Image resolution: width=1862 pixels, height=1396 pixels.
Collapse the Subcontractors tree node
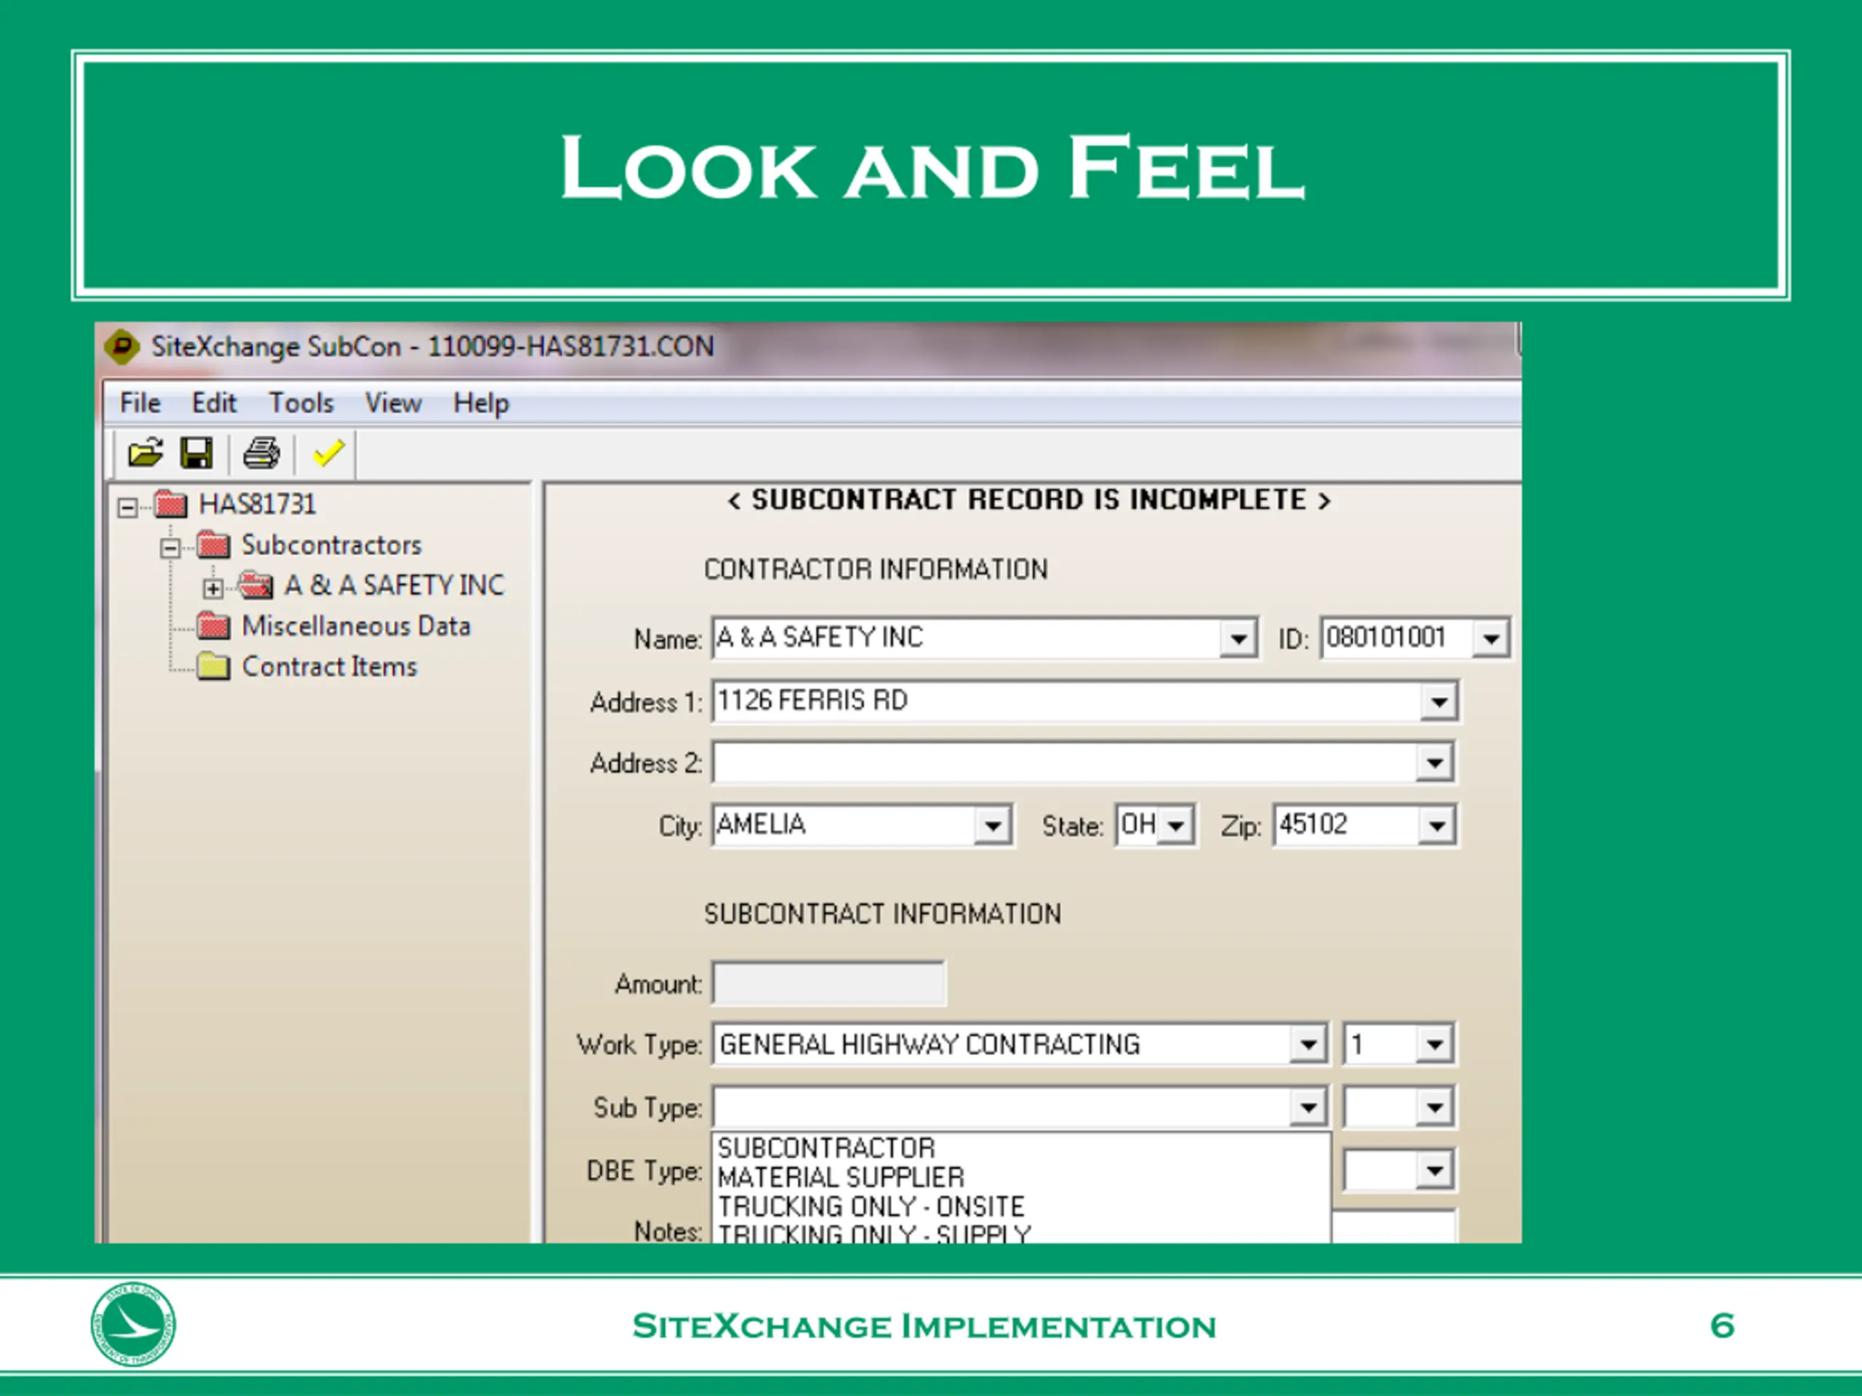coord(170,547)
